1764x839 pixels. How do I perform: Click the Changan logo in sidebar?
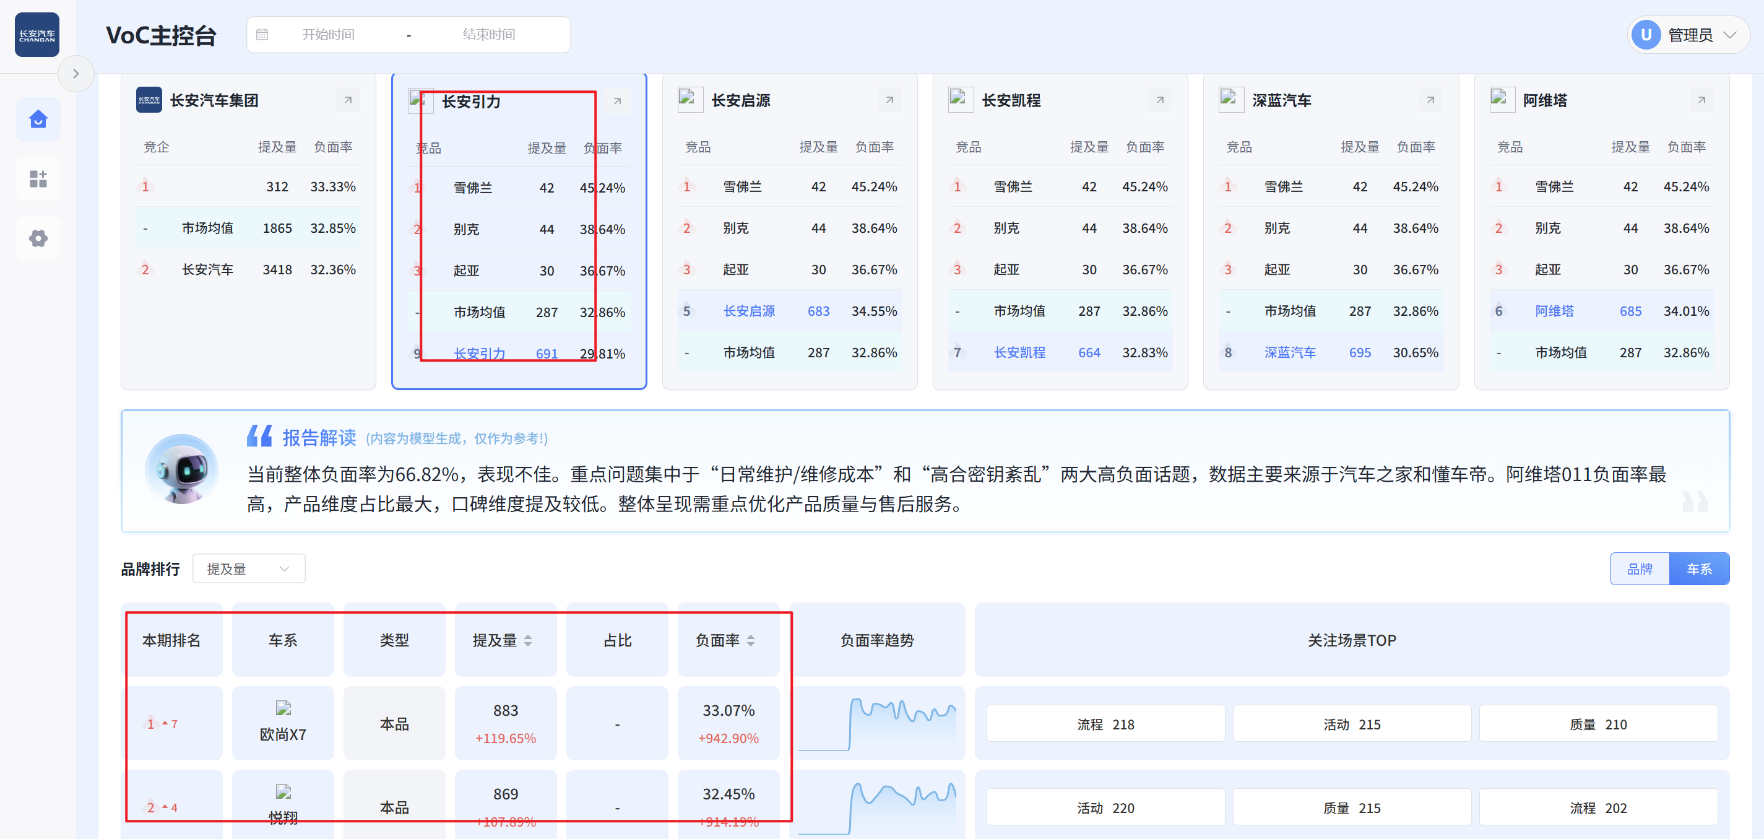click(37, 35)
